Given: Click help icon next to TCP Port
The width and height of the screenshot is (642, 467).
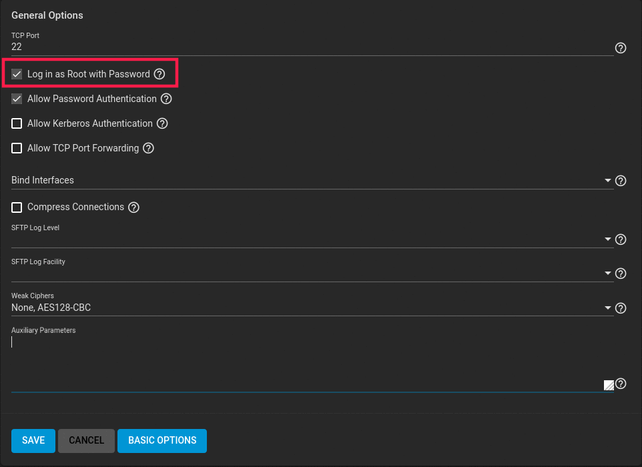Looking at the screenshot, I should [x=621, y=48].
